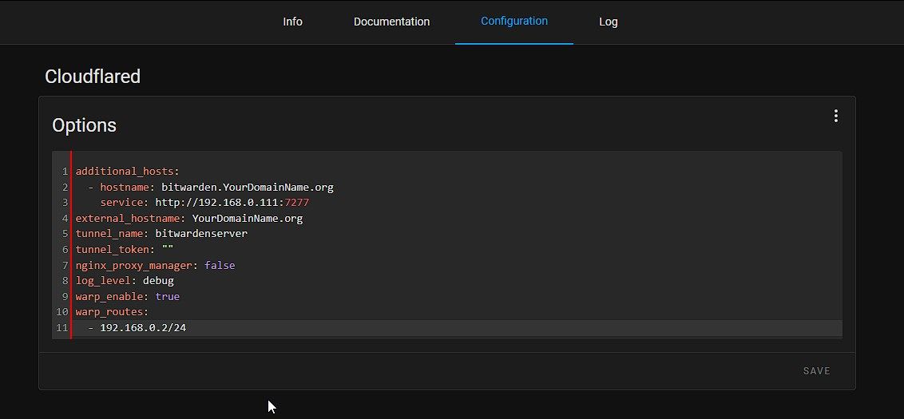The image size is (904, 419).
Task: Click the SAVE button
Action: tap(816, 370)
